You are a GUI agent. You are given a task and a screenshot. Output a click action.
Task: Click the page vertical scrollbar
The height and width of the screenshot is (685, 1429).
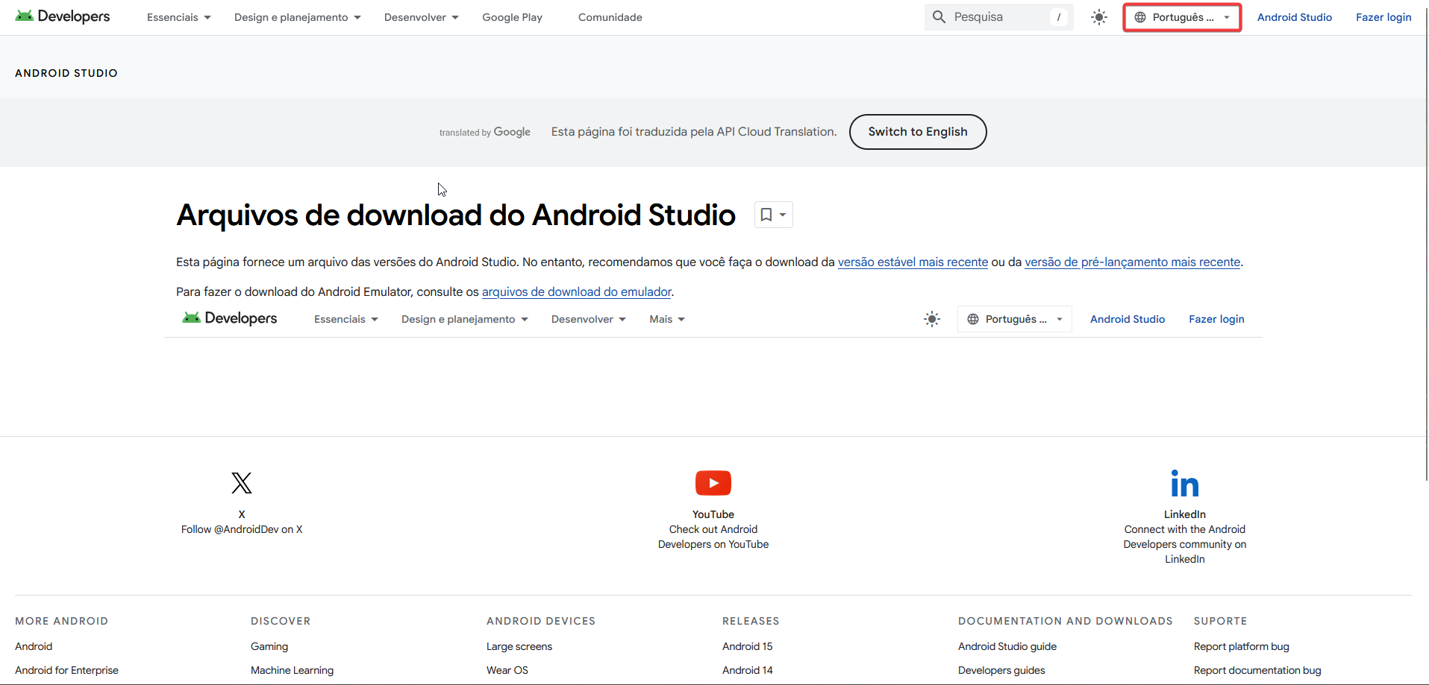tap(1426, 246)
